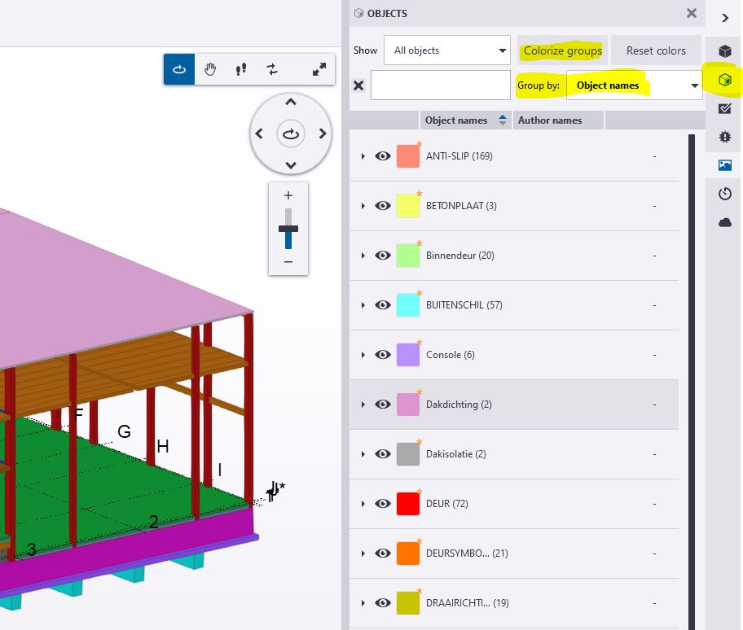This screenshot has height=630, width=743.
Task: Expand the DEUR group
Action: point(363,504)
